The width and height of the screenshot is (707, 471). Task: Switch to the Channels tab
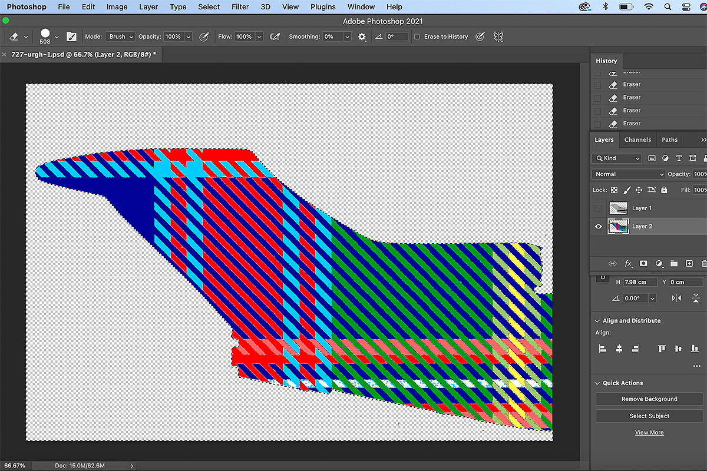(637, 140)
